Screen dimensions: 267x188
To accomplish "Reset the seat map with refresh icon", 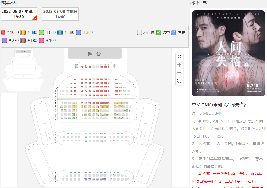I will [179, 81].
